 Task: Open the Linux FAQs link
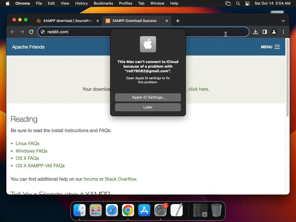[x=27, y=143]
